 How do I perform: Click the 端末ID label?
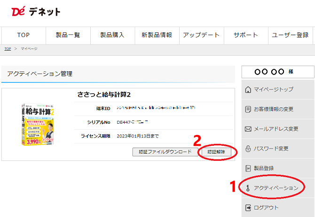pyautogui.click(x=103, y=109)
